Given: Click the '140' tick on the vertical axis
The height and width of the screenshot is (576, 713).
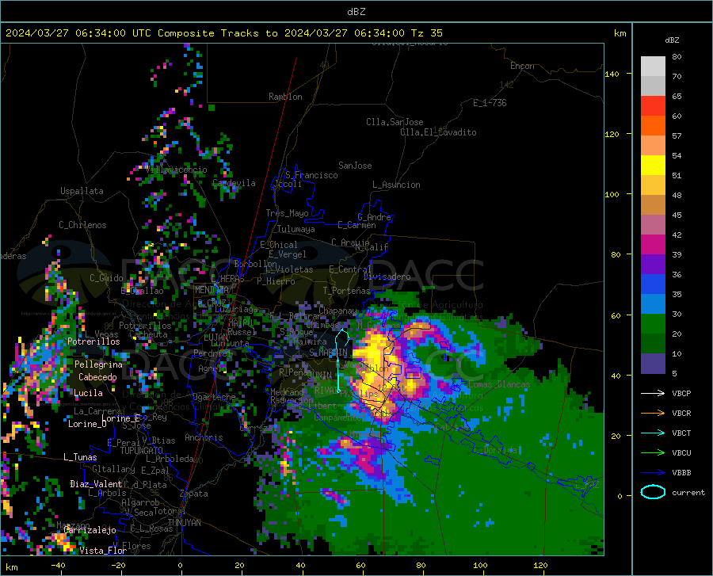Looking at the screenshot, I should 612,74.
